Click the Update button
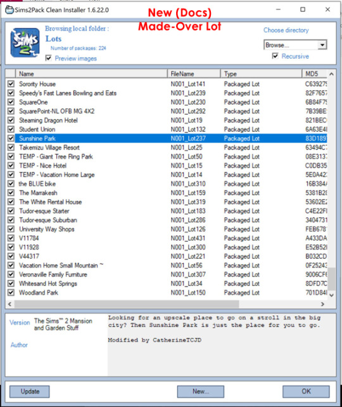 tap(30, 391)
